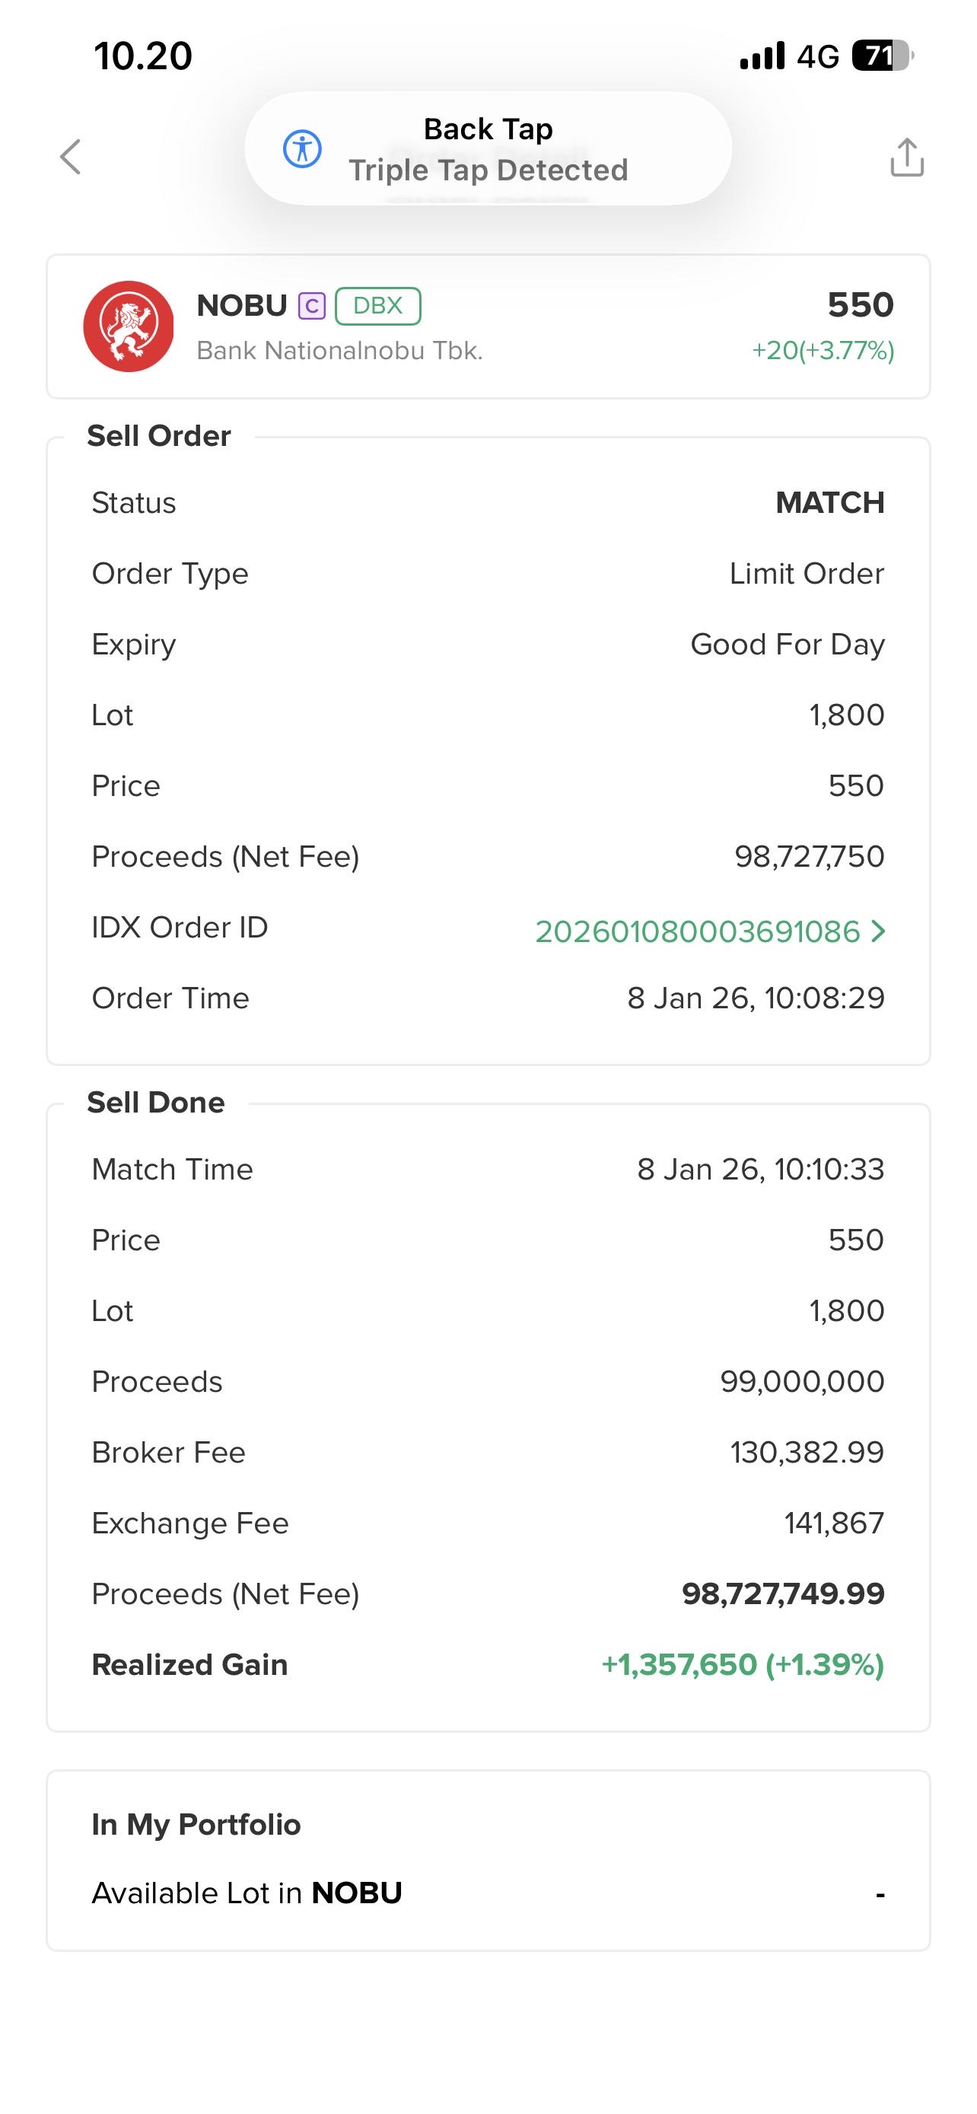Tap the battery indicator in status bar
The image size is (977, 2114).
tap(882, 56)
